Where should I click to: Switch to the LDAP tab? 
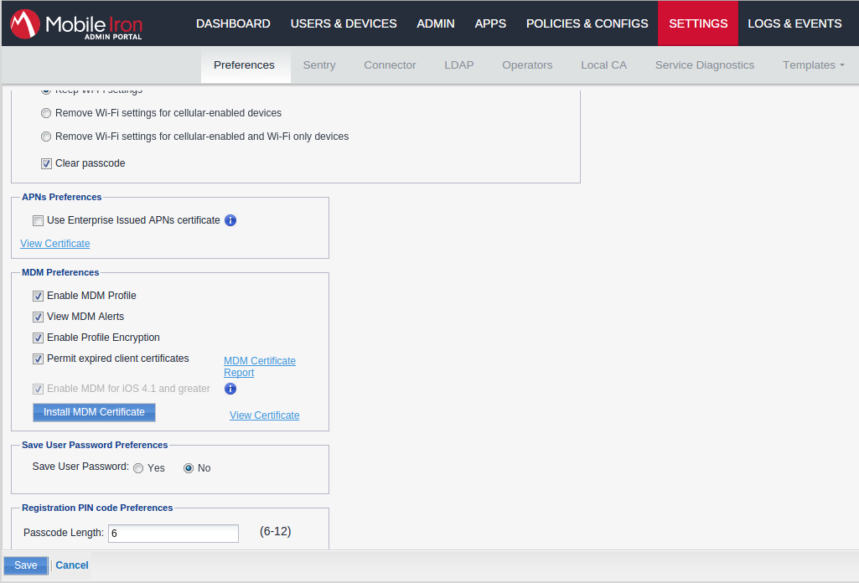point(458,64)
